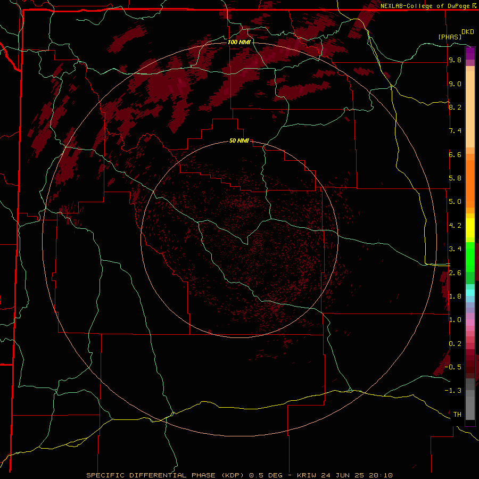Click the 50 NMI range ring label

[239, 141]
